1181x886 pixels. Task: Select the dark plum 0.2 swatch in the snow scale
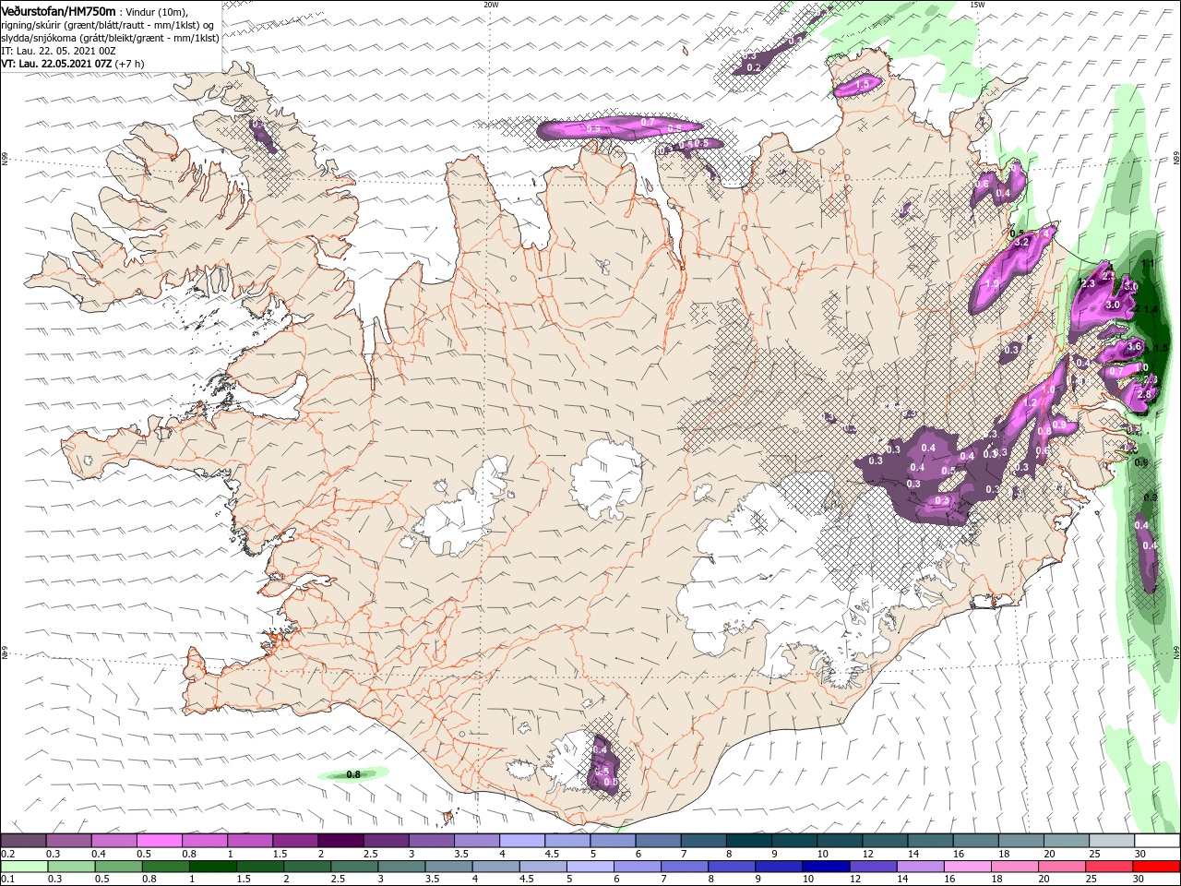[23, 840]
